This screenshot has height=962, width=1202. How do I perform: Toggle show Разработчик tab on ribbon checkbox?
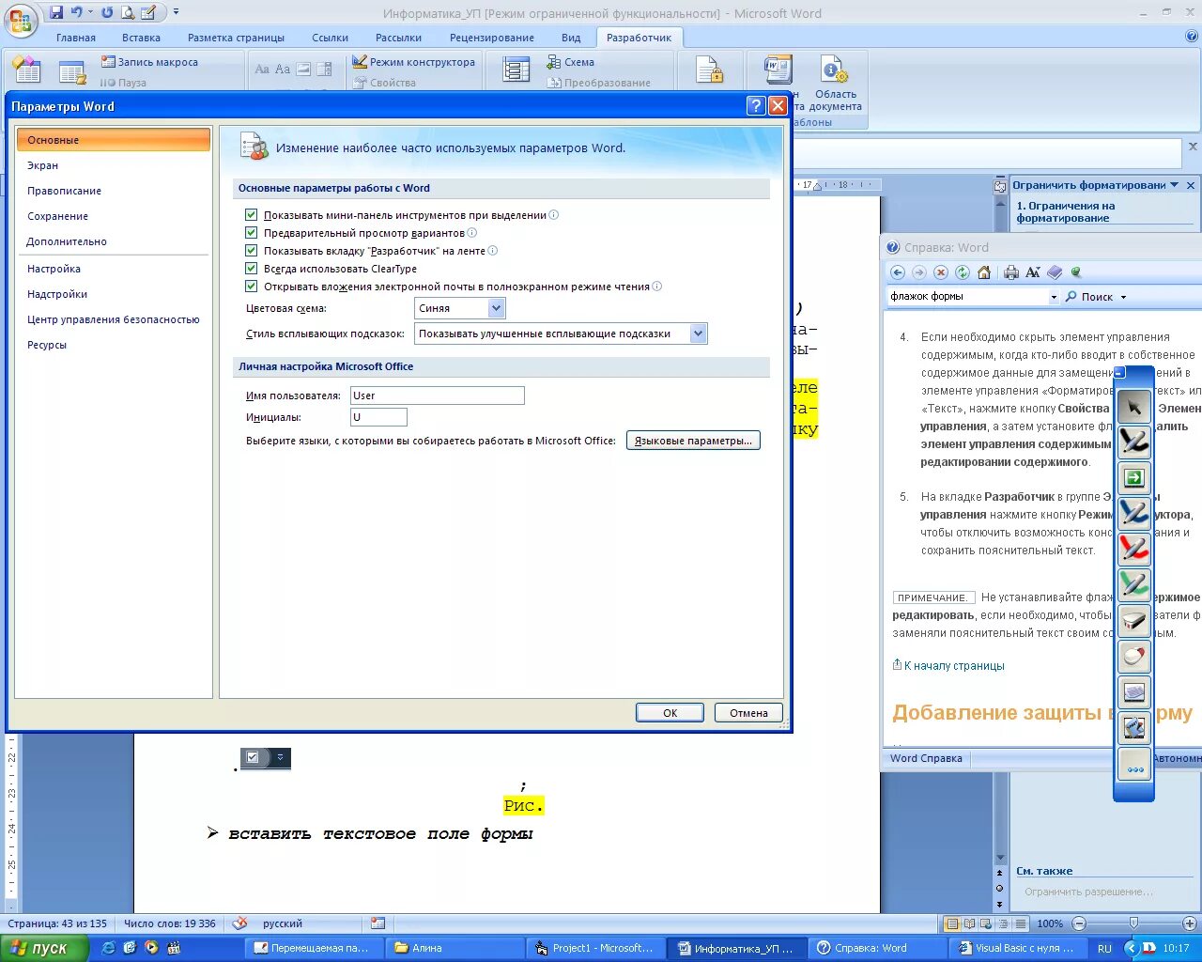pyautogui.click(x=251, y=251)
